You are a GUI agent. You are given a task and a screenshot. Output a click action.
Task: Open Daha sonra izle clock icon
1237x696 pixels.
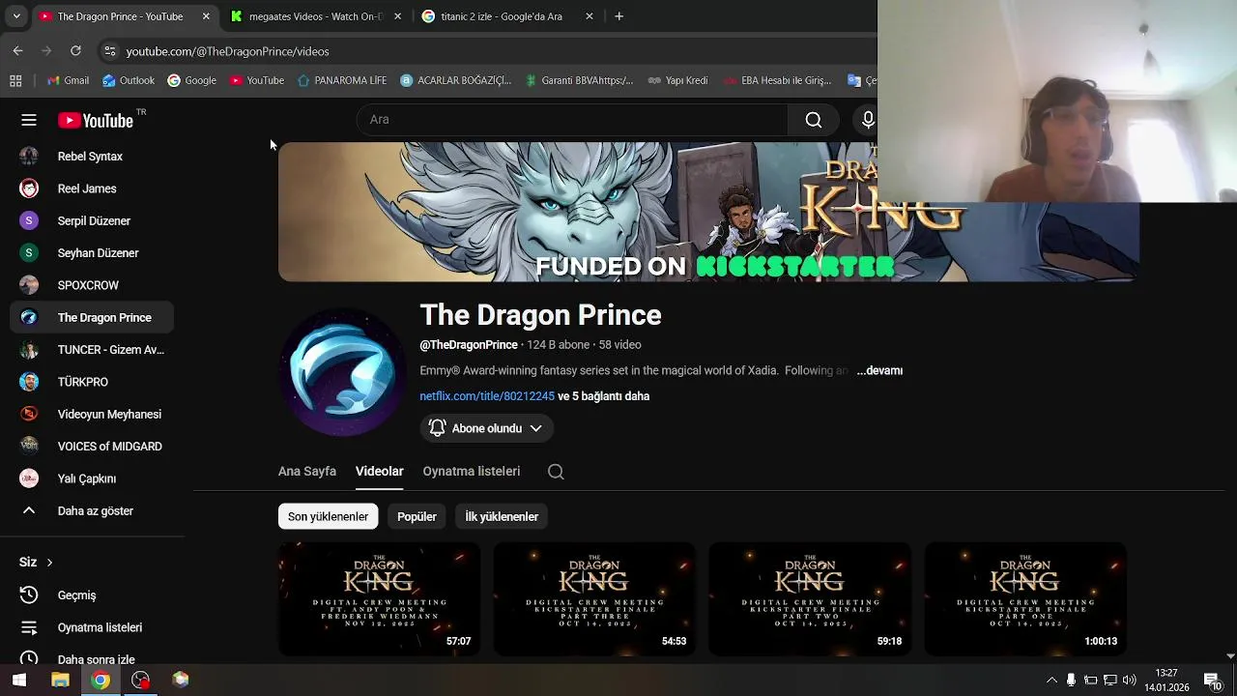click(x=29, y=658)
